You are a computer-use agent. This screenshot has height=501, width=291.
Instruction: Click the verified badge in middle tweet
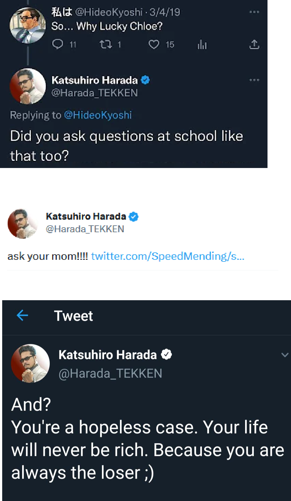(134, 217)
